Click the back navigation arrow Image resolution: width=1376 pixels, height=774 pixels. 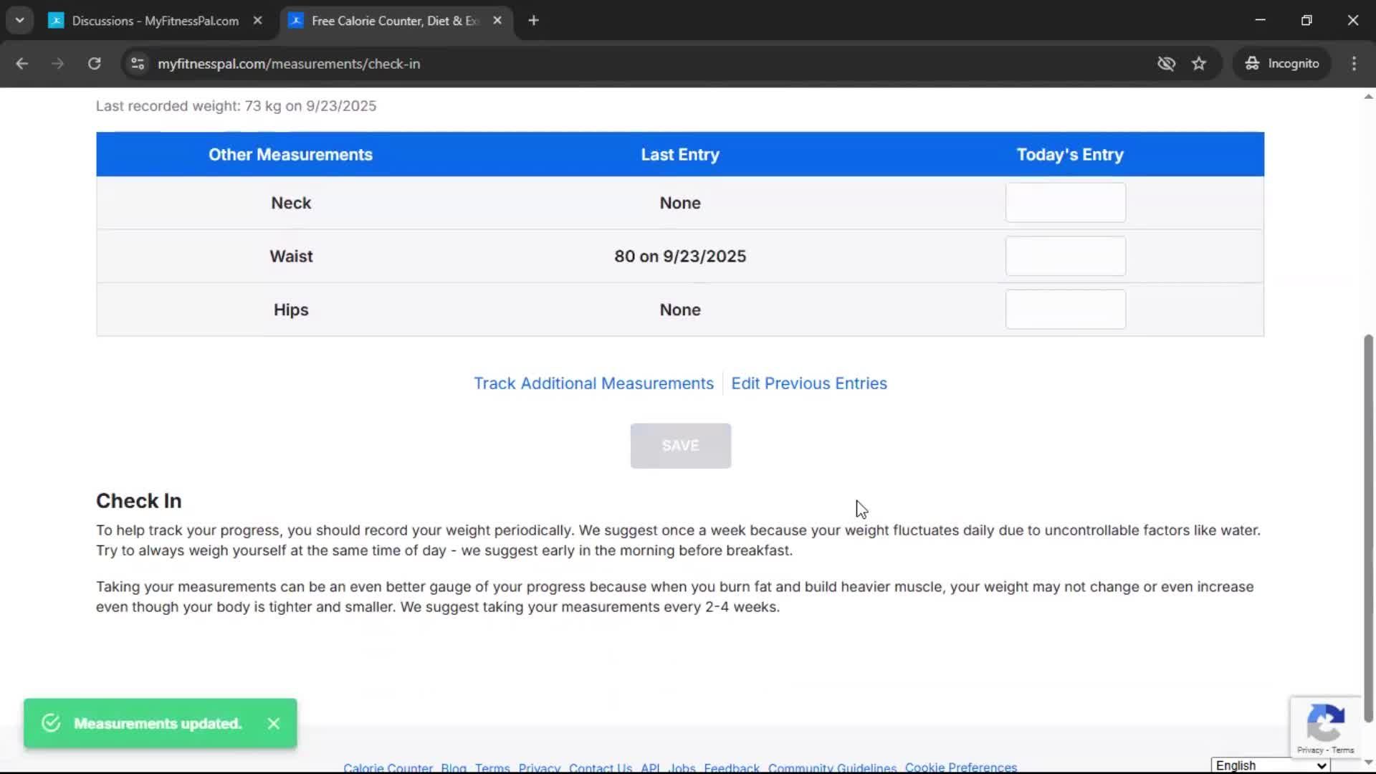pyautogui.click(x=22, y=64)
